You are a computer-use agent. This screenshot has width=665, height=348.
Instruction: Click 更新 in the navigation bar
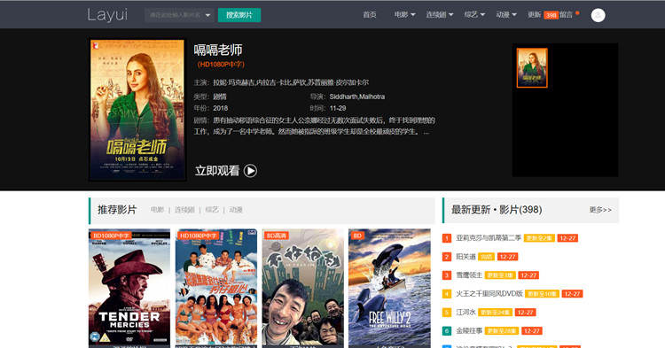(x=535, y=15)
